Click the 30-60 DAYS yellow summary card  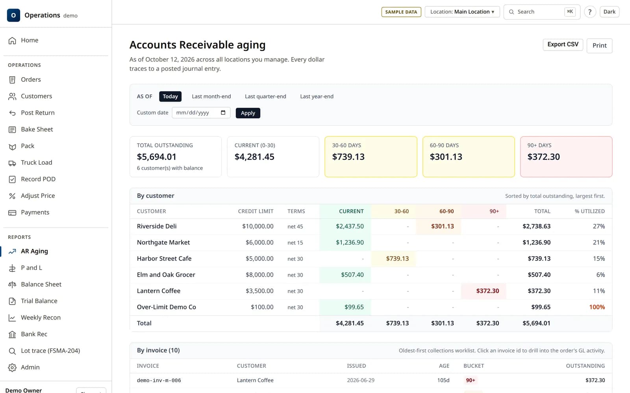371,157
